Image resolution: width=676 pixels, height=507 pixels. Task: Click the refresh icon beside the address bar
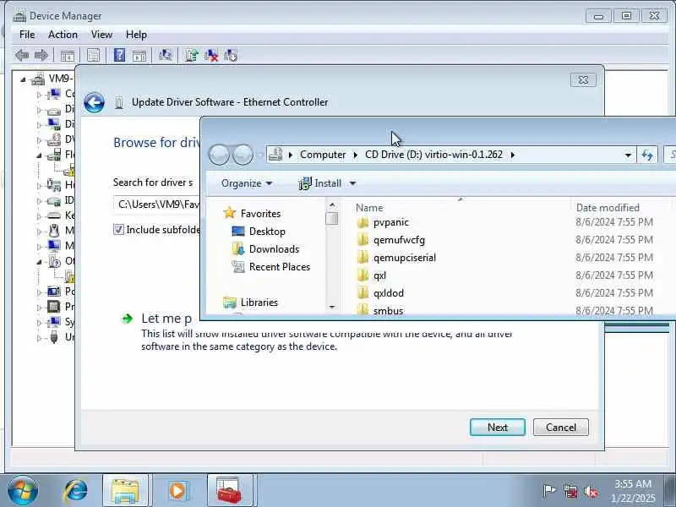pyautogui.click(x=647, y=155)
